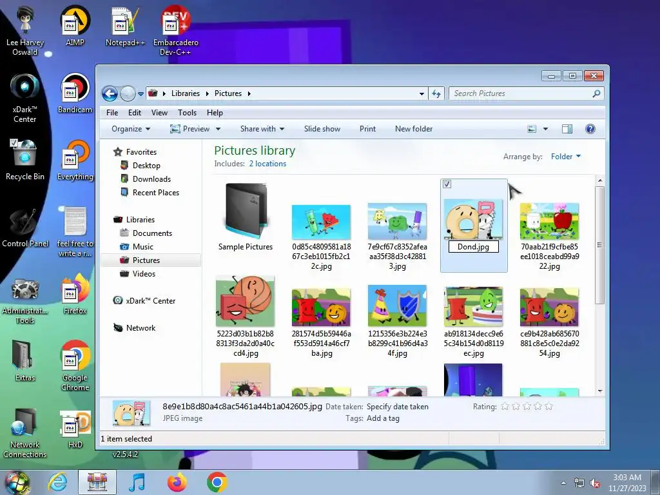Open the View menu
Viewport: 660px width, 495px height.
[x=159, y=113]
